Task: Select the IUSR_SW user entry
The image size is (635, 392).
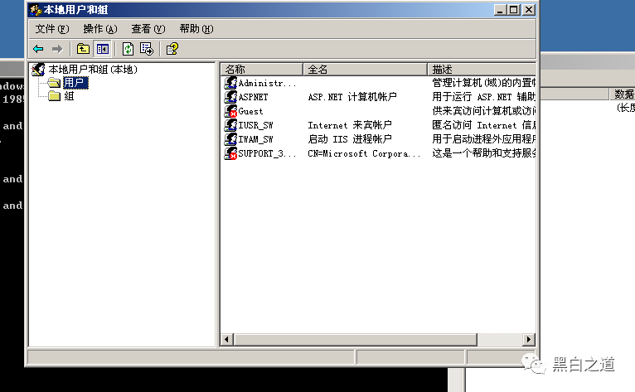Action: pyautogui.click(x=255, y=125)
